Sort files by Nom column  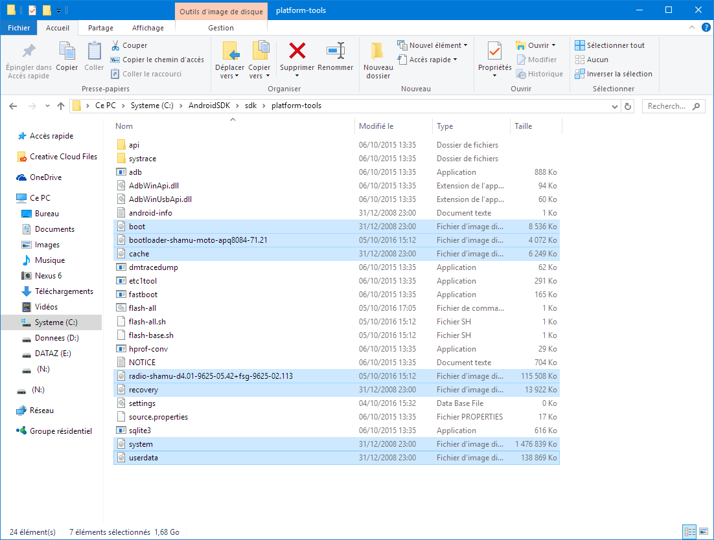[233, 126]
